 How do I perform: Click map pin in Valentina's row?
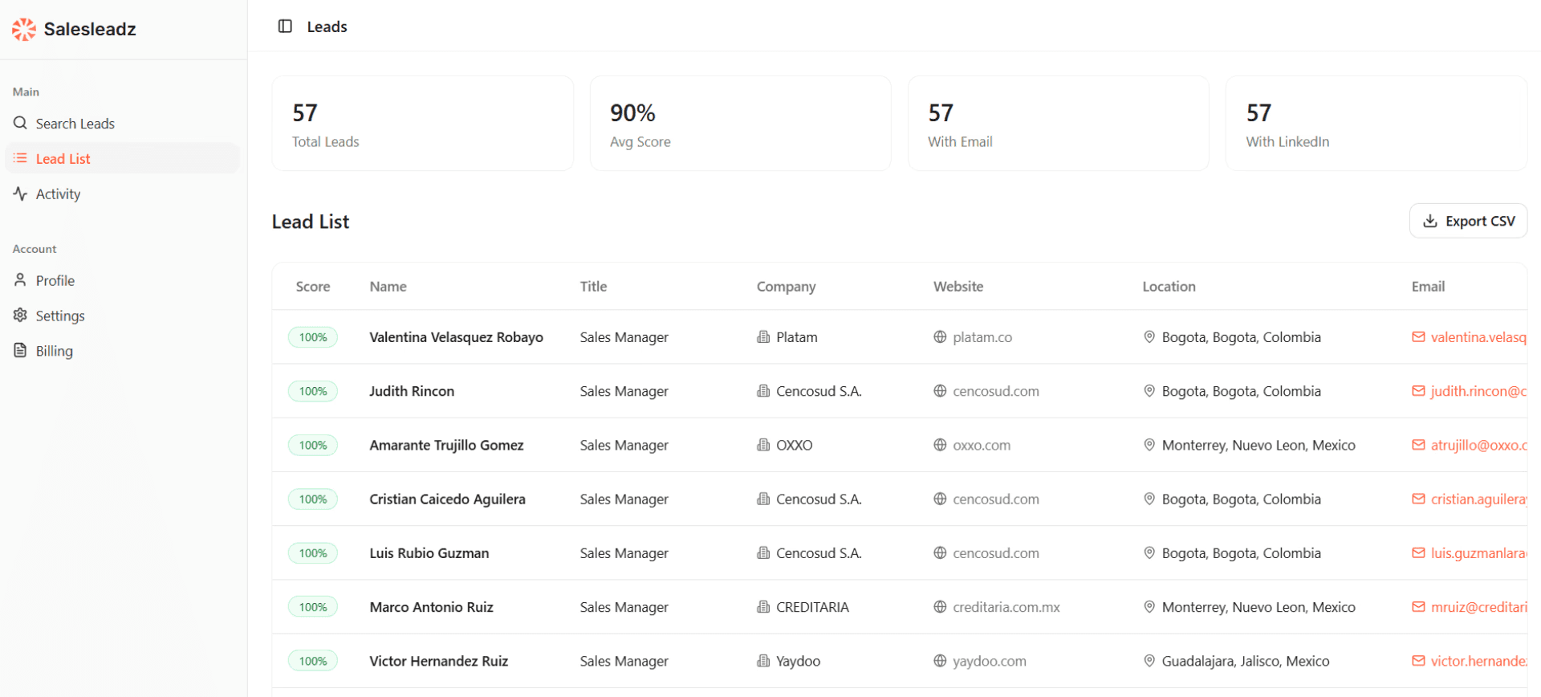[x=1149, y=337]
